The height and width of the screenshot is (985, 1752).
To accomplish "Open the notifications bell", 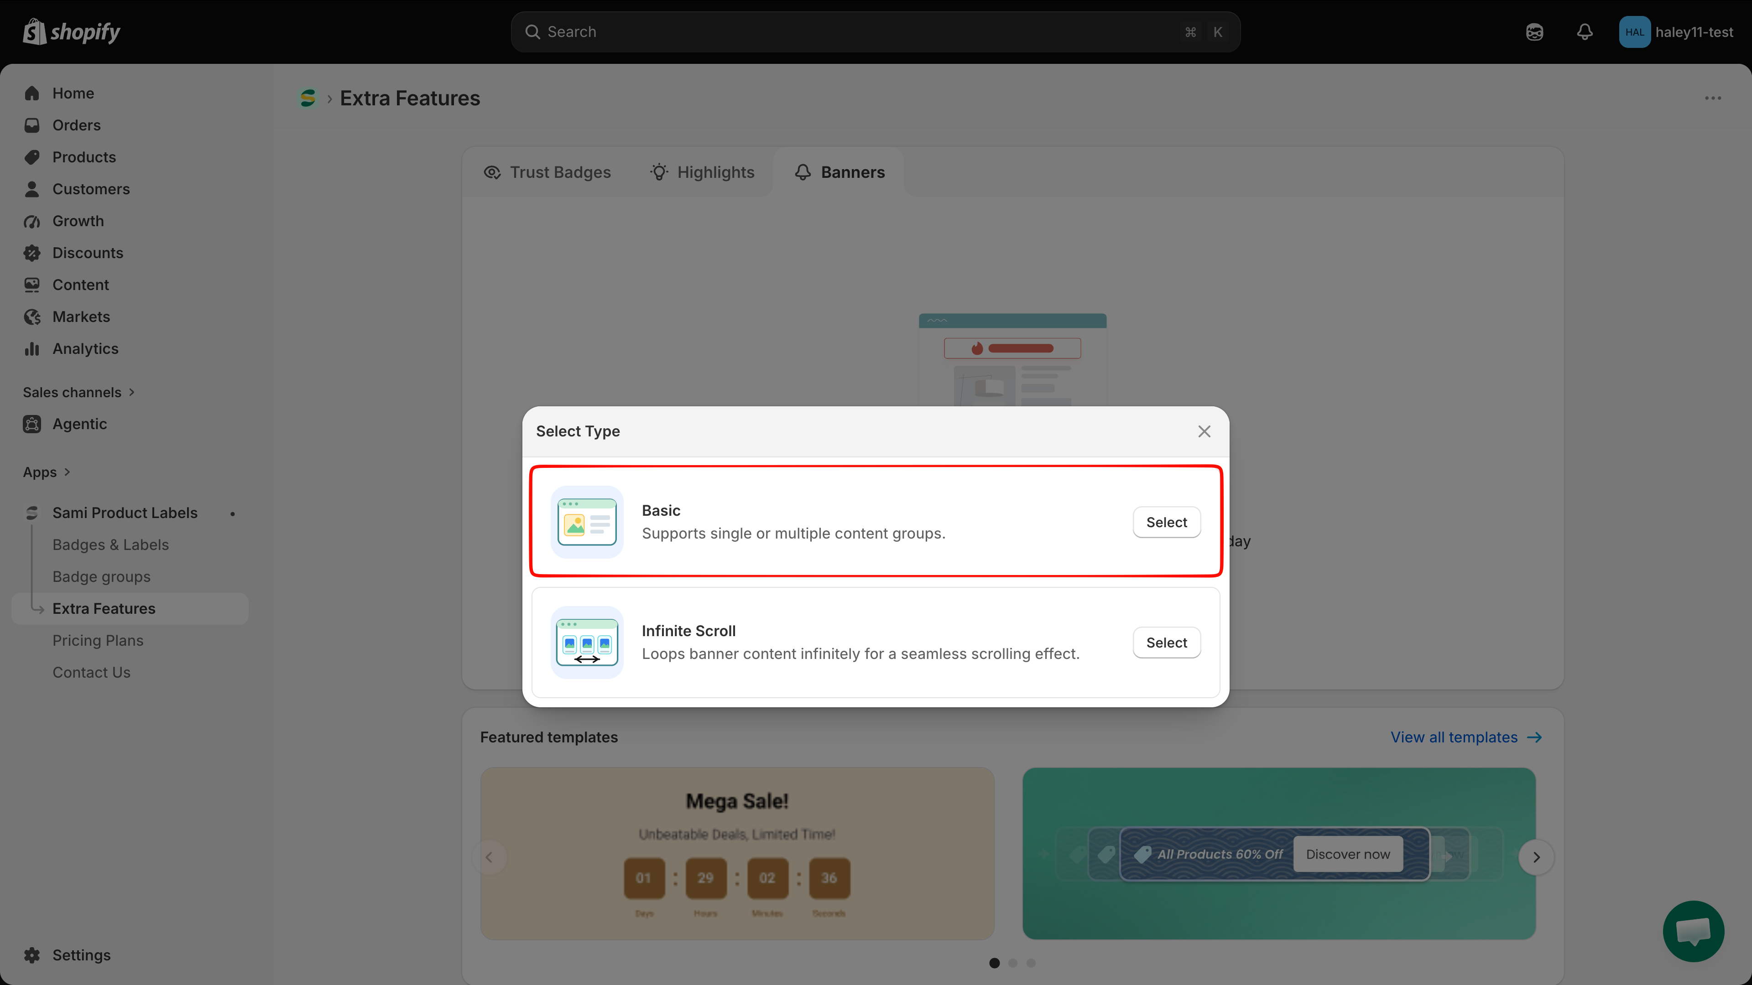I will point(1585,32).
